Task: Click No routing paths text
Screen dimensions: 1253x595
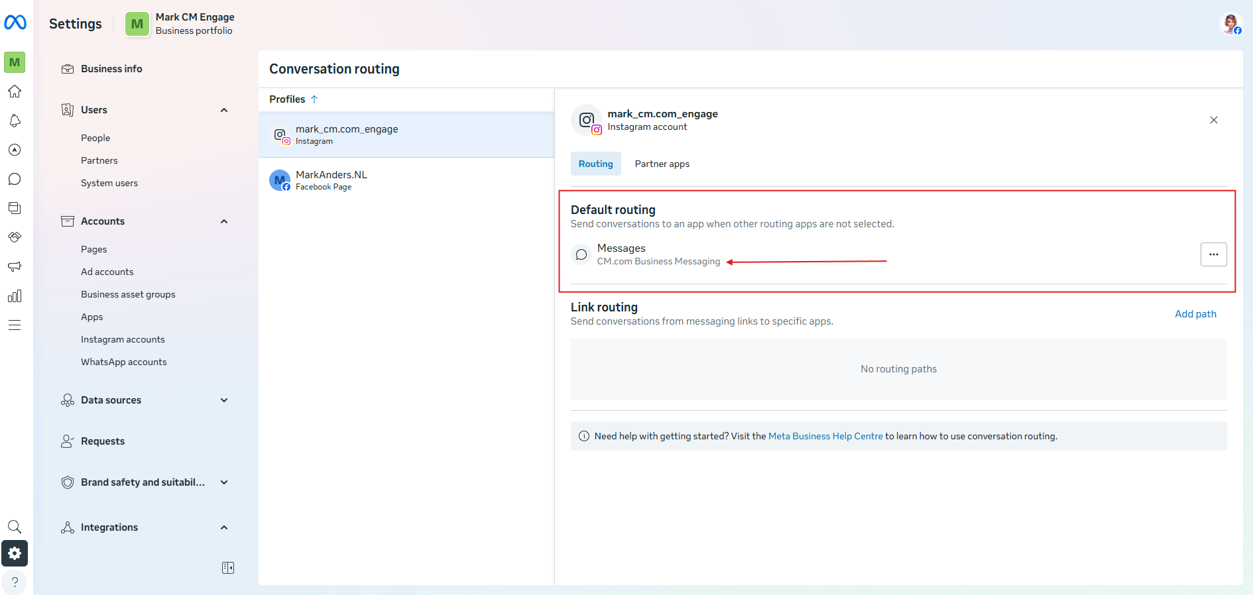Action: coord(898,369)
